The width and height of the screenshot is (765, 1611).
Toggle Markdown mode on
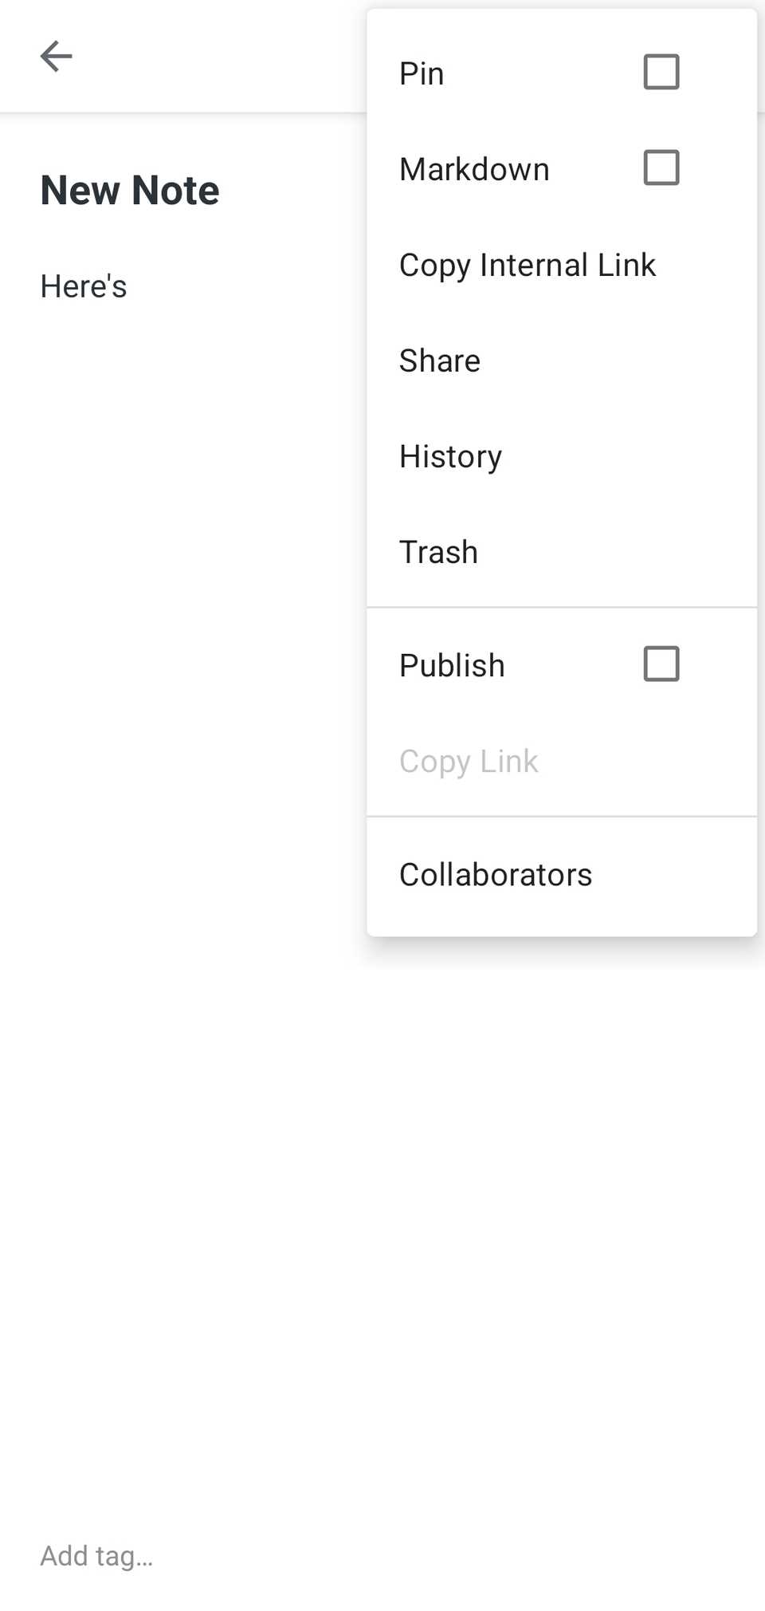point(474,169)
